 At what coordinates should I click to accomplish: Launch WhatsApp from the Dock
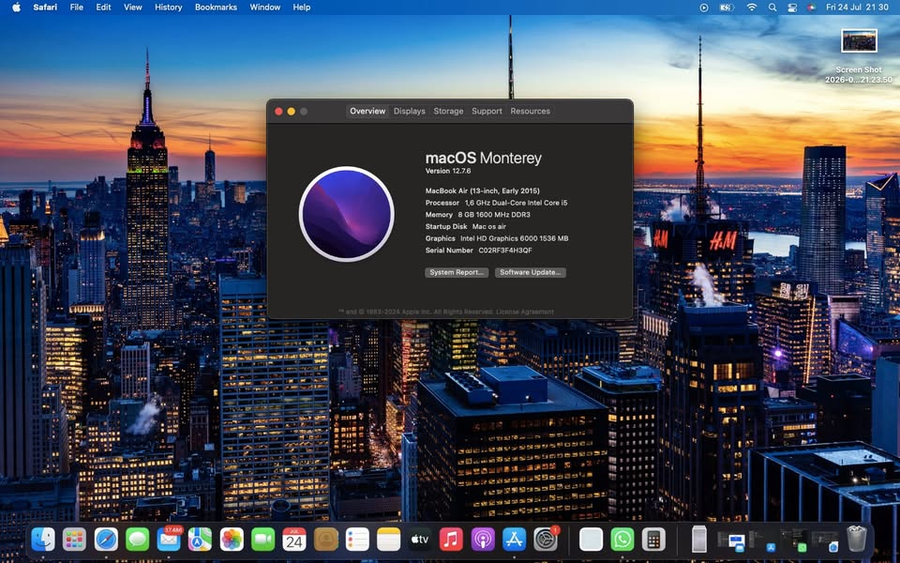point(622,540)
